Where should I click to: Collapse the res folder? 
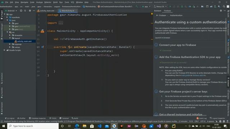point(7,32)
